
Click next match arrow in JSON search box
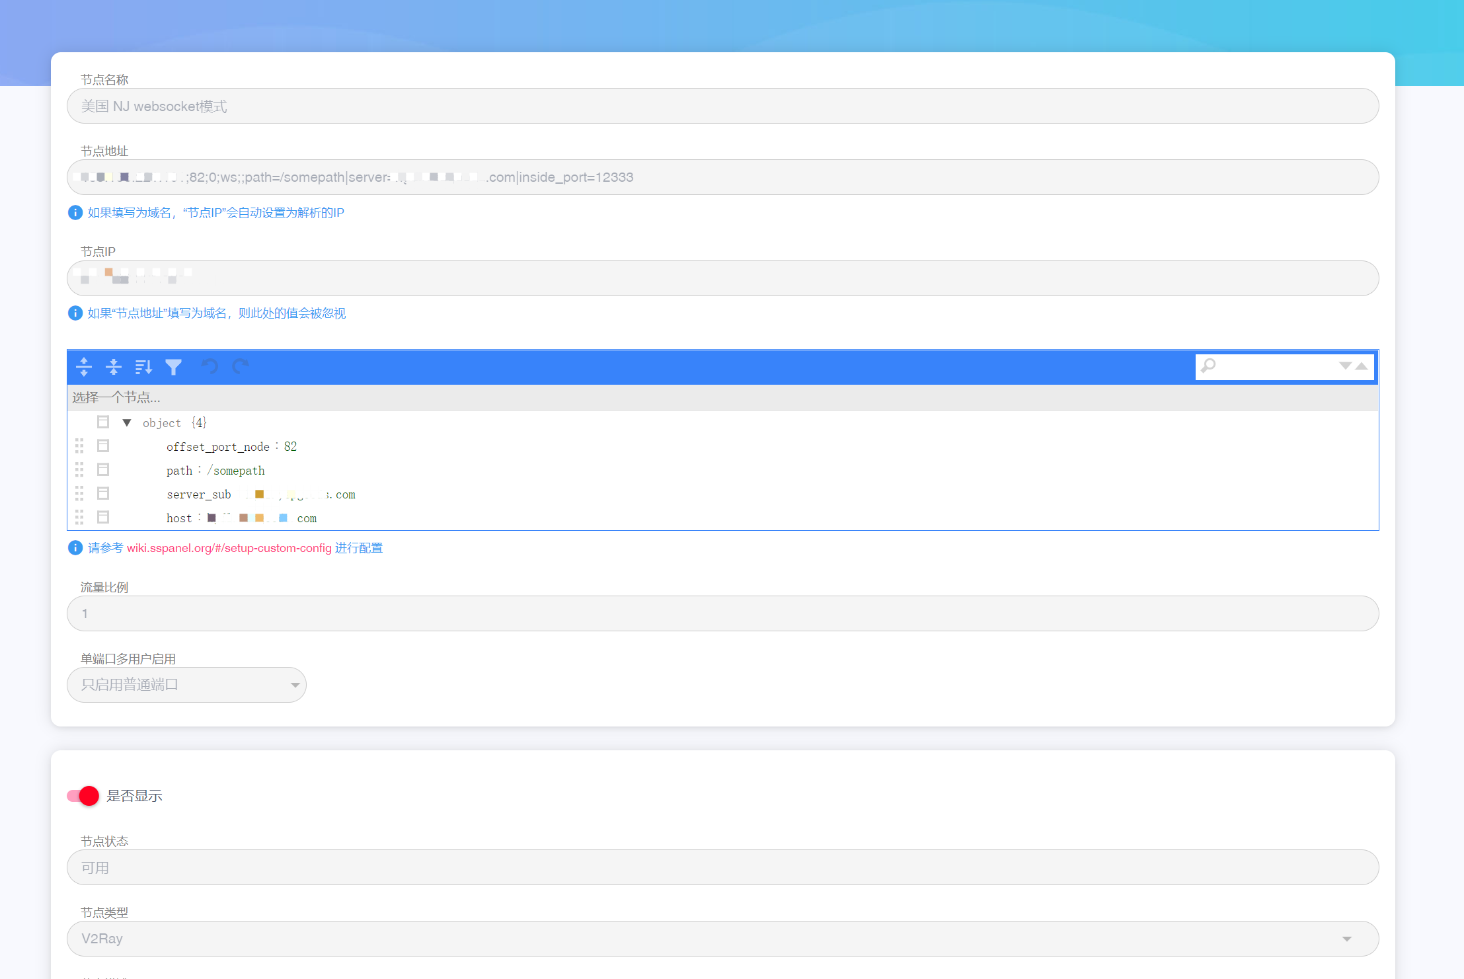point(1344,367)
